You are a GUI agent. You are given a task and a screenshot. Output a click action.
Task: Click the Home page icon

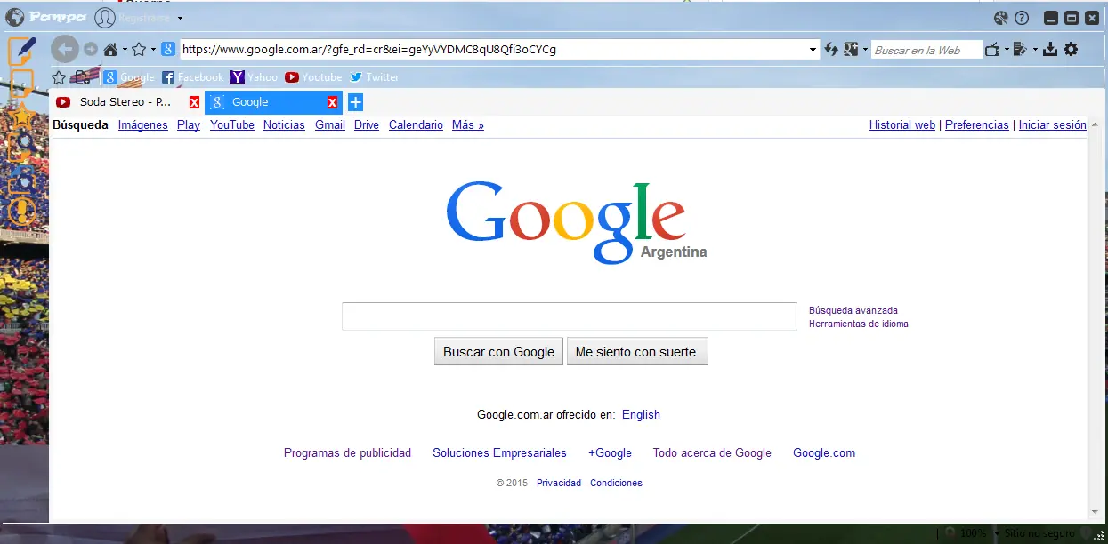coord(110,49)
